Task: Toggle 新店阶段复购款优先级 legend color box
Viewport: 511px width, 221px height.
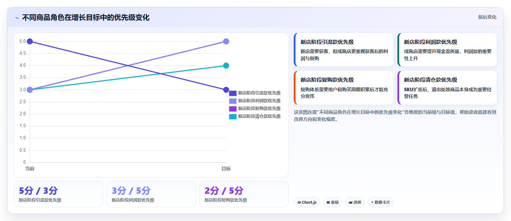Action: 233,109
